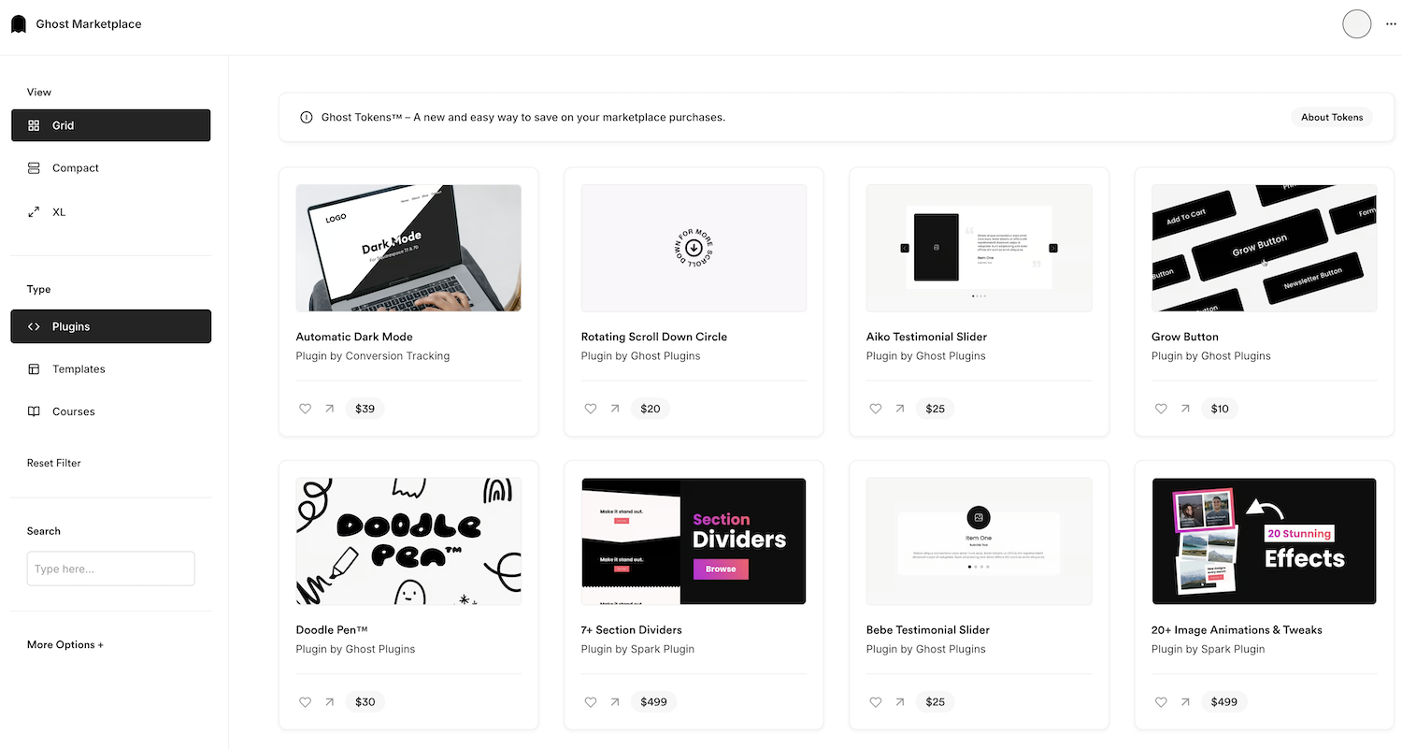The width and height of the screenshot is (1402, 749).
Task: Favorite the Grow Button plugin
Action: (1160, 409)
